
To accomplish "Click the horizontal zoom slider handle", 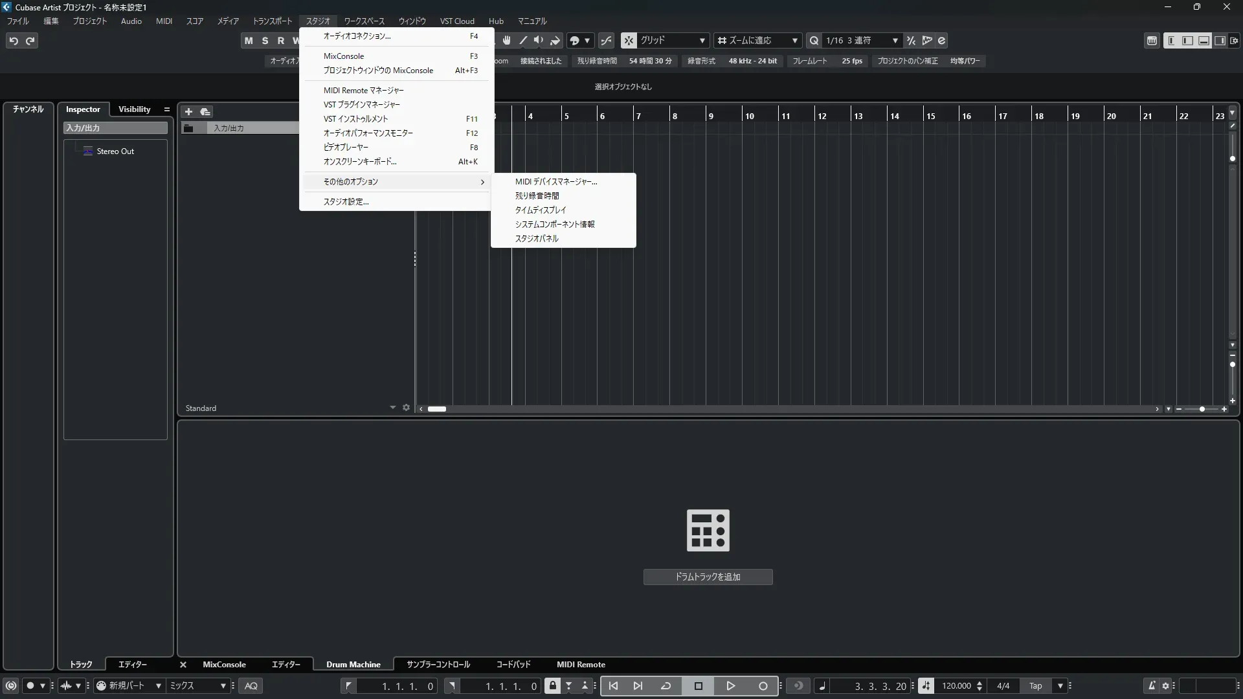I will pos(1202,409).
